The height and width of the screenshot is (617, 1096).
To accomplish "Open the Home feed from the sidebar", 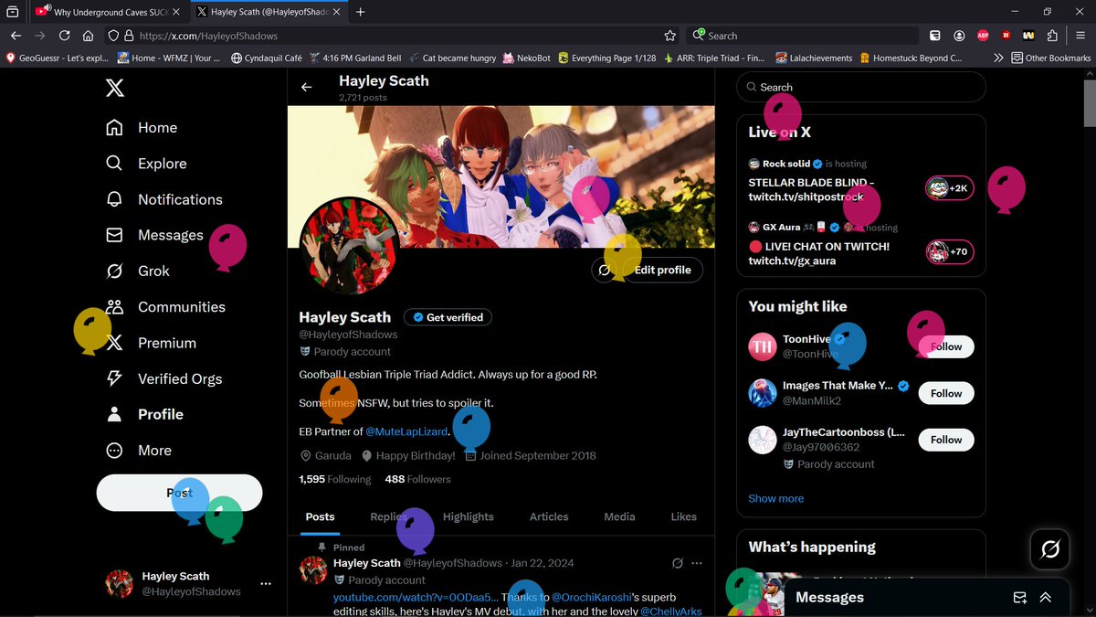I will coord(142,128).
